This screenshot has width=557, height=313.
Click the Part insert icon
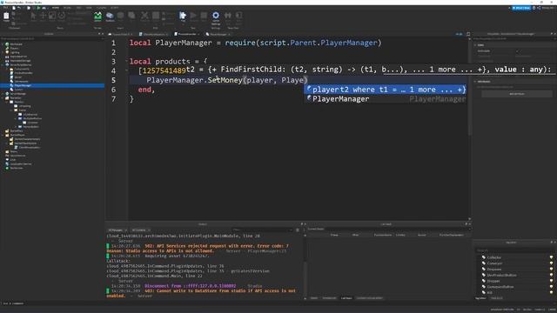coord(121,16)
